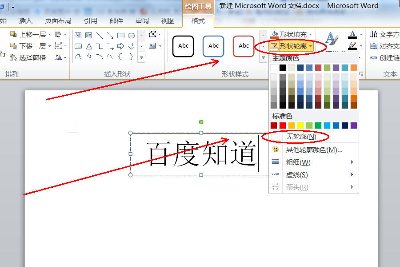The width and height of the screenshot is (400, 267).
Task: Expand the Send Backward options arrow
Action: [49, 46]
